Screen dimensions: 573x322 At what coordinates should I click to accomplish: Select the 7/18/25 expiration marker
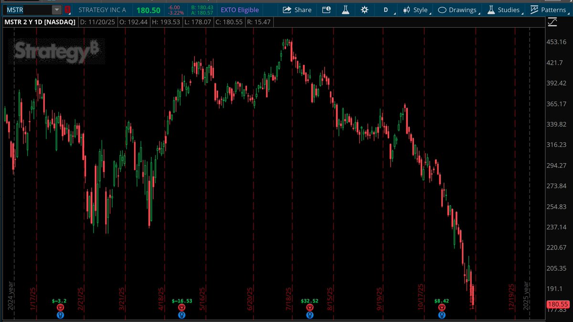coord(289,299)
